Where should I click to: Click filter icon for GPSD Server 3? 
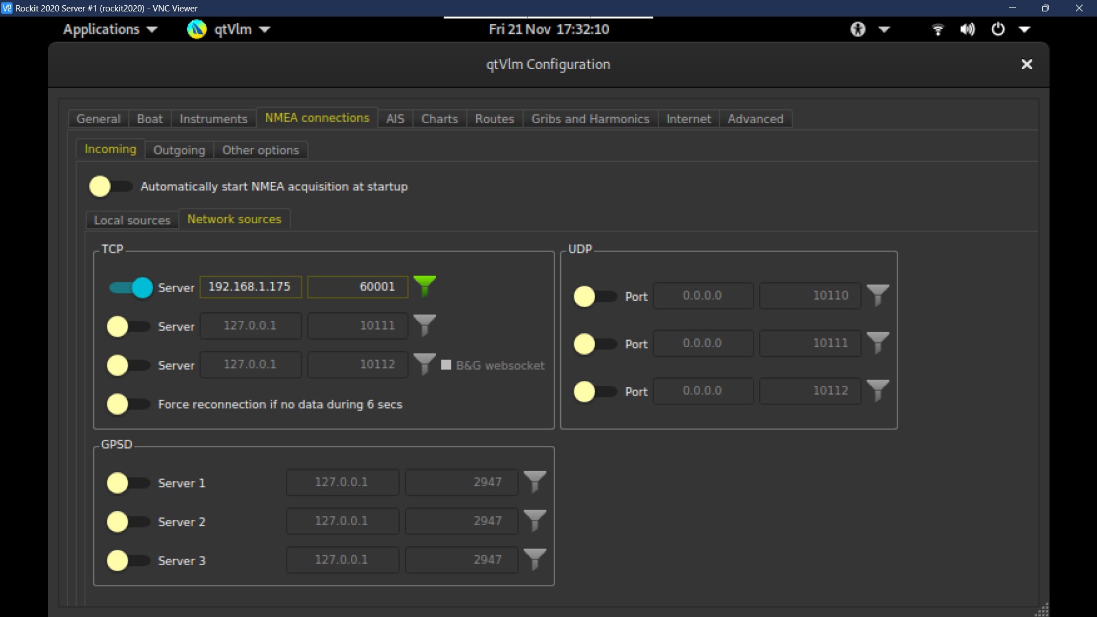[534, 559]
